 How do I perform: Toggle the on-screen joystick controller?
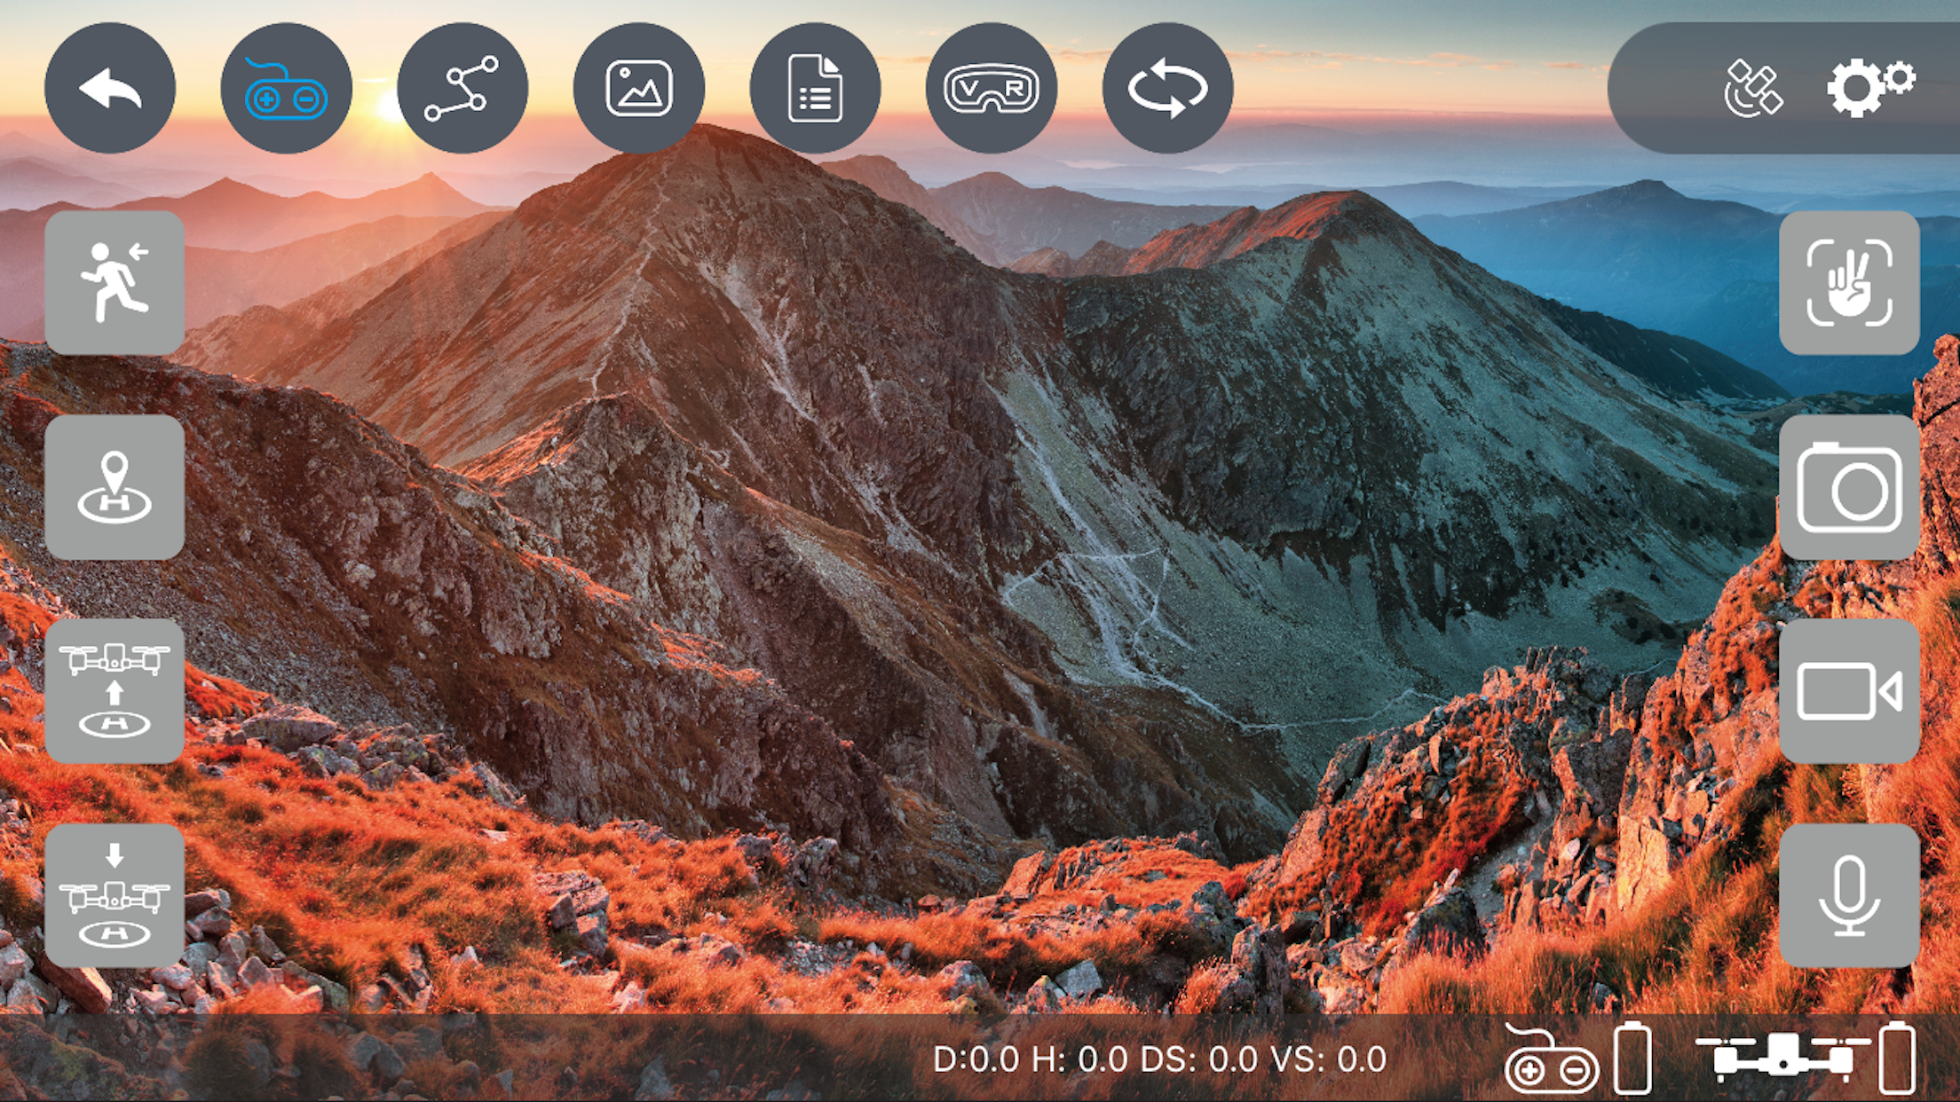[x=286, y=89]
